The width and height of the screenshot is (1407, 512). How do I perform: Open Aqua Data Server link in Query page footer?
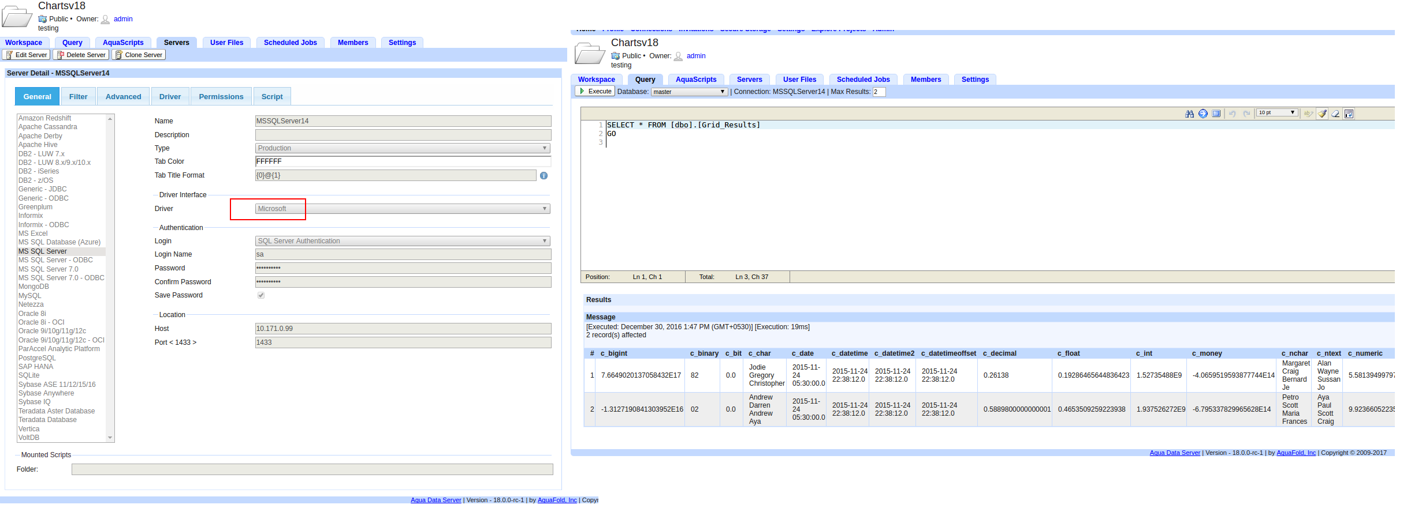point(1175,453)
